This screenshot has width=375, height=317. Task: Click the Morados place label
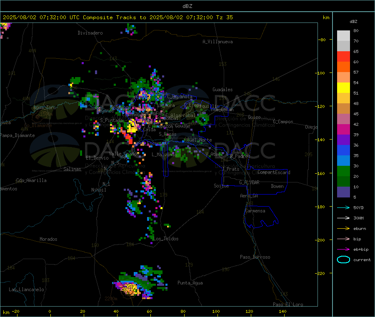coord(48,239)
